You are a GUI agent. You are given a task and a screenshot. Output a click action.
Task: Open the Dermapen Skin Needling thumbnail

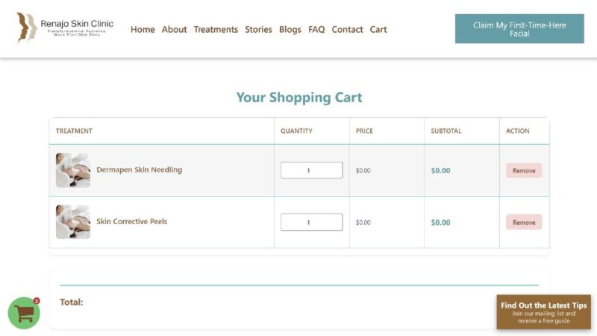tap(73, 170)
